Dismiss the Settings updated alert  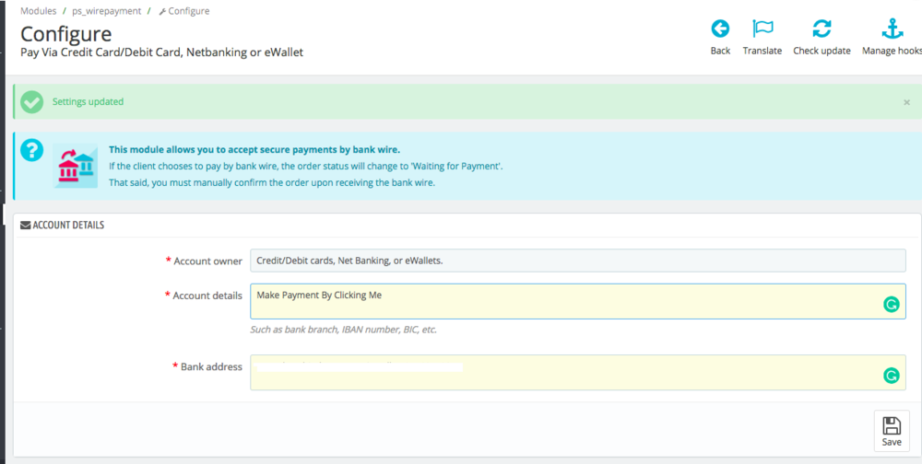[x=906, y=102]
